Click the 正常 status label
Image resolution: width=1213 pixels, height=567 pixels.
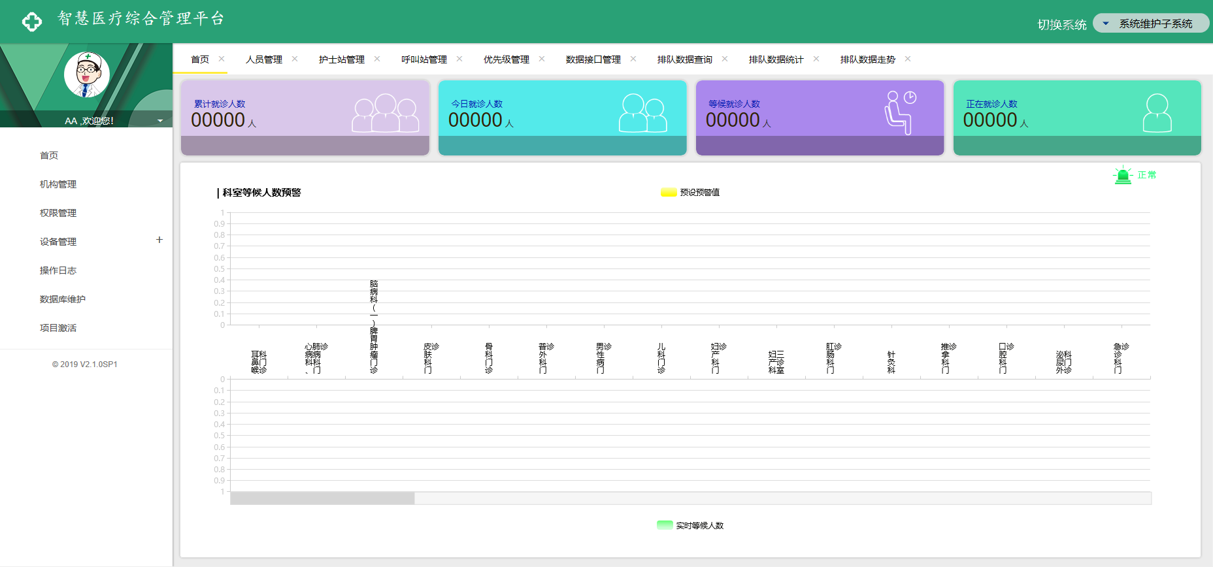[1147, 175]
